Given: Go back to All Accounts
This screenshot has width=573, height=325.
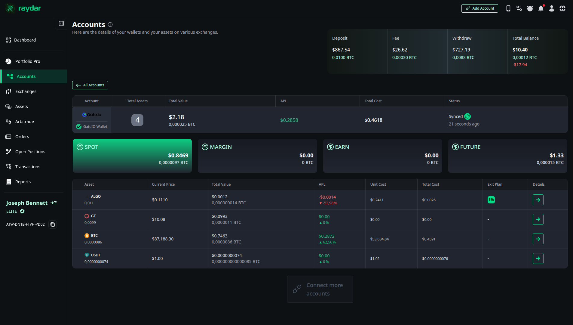Looking at the screenshot, I should click(90, 85).
